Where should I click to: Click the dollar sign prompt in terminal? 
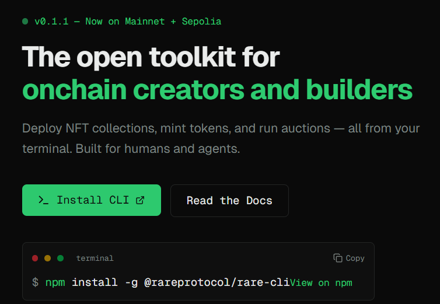[x=35, y=282]
